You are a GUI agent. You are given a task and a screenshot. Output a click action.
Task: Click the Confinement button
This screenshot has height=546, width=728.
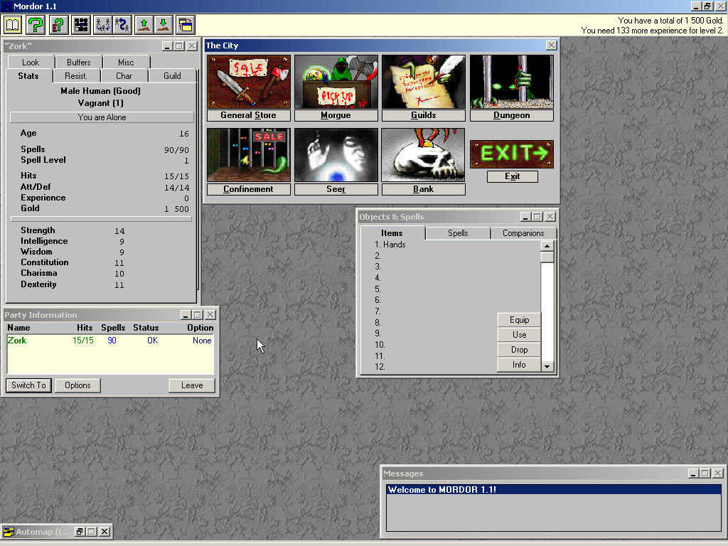248,189
